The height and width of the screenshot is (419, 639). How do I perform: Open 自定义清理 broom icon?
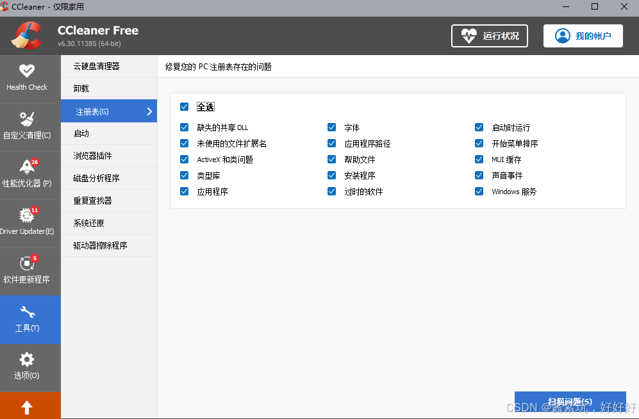pyautogui.click(x=27, y=119)
